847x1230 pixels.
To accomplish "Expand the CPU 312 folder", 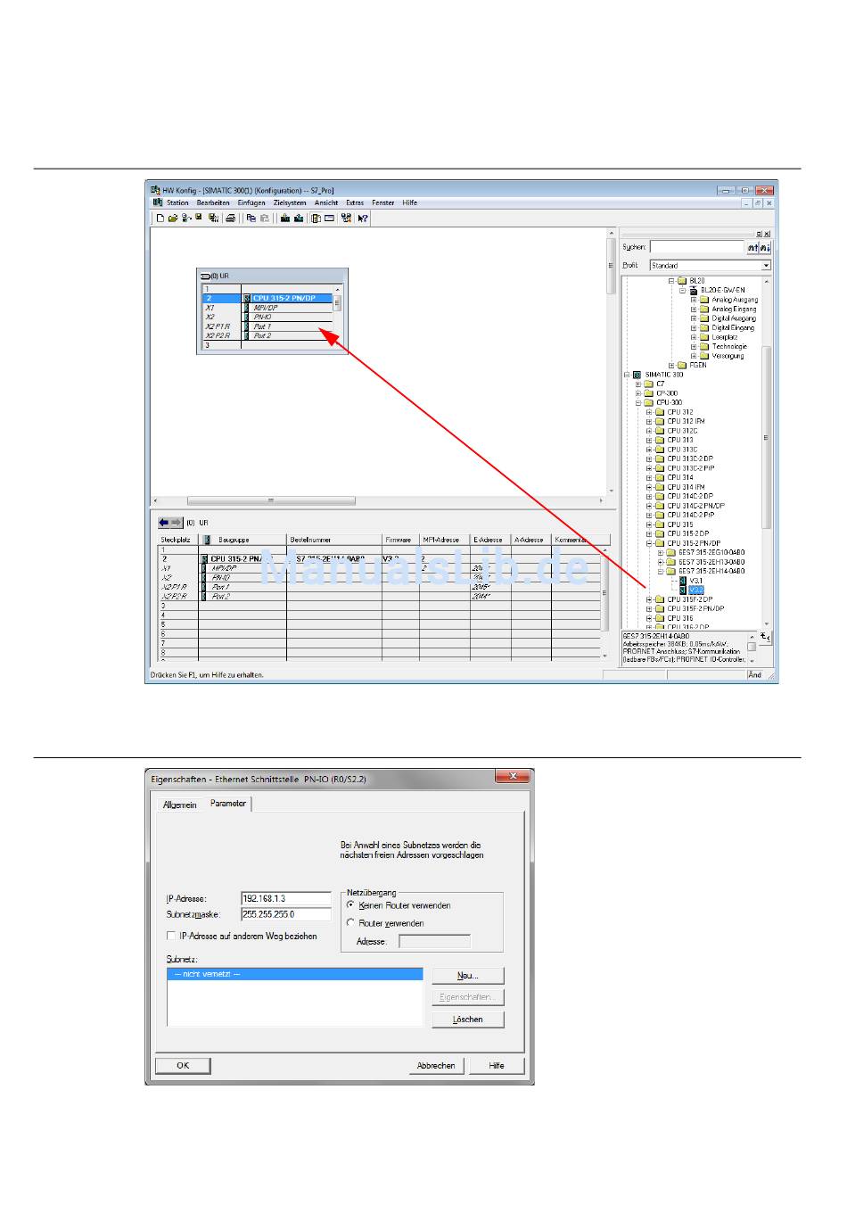I will coord(649,412).
